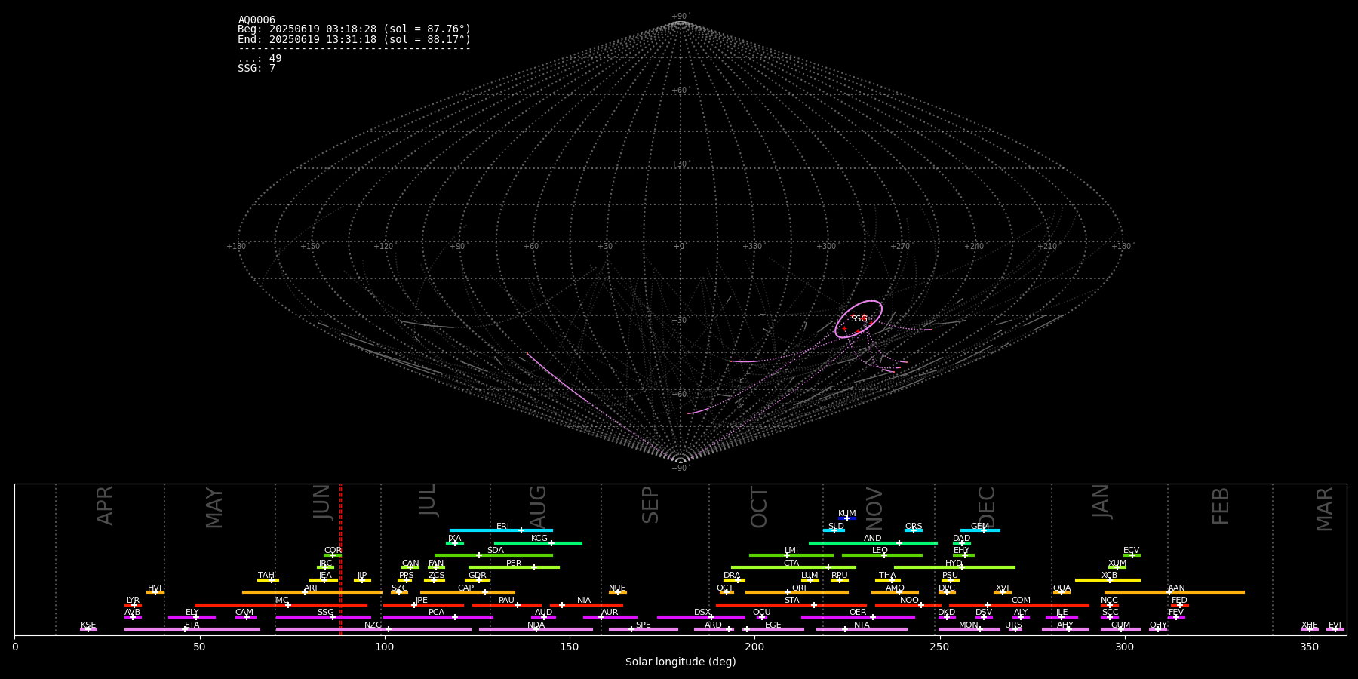Click the TAH shower label
1358x679 pixels.
(266, 576)
